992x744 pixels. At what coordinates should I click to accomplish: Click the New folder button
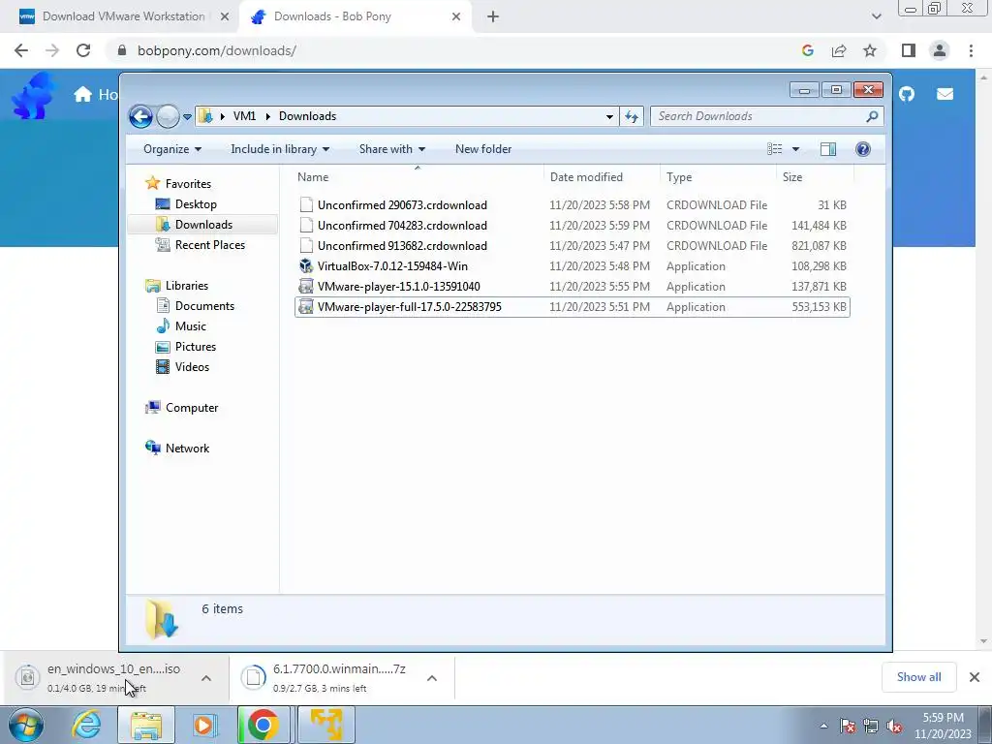483,149
